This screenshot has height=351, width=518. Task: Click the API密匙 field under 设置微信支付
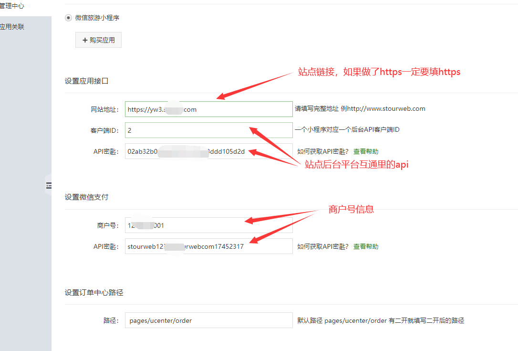(x=208, y=246)
